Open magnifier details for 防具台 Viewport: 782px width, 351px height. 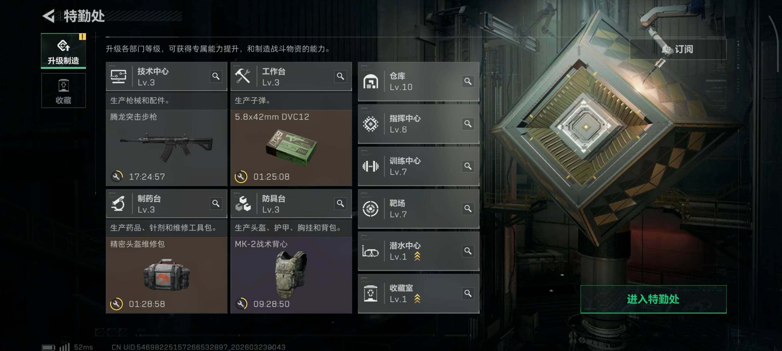(340, 203)
